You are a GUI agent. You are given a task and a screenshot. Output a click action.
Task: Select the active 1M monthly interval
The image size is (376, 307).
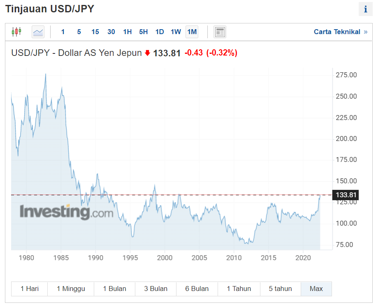[x=192, y=32]
